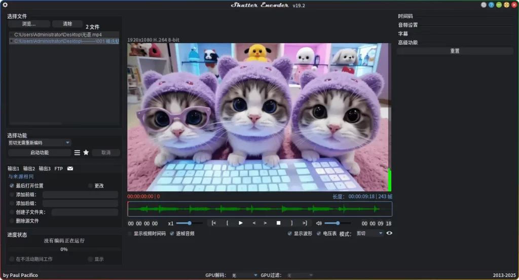Adjust the playback speed x1 slider
519x280 pixels.
pyautogui.click(x=190, y=223)
